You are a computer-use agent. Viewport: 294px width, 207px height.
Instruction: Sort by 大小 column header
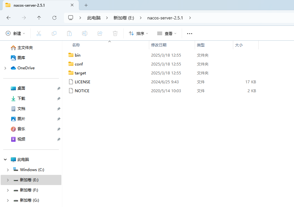point(239,45)
